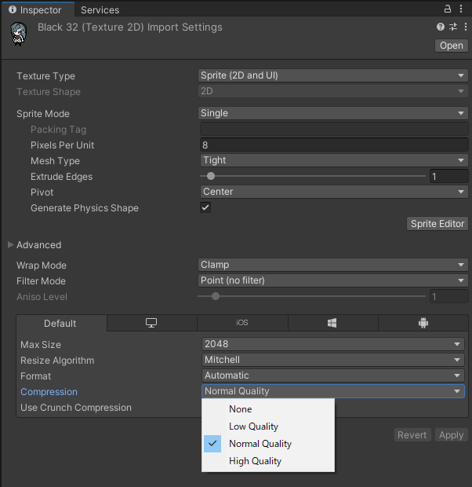Toggle Generate Physics Shape checkbox
The height and width of the screenshot is (487, 472).
tap(205, 207)
